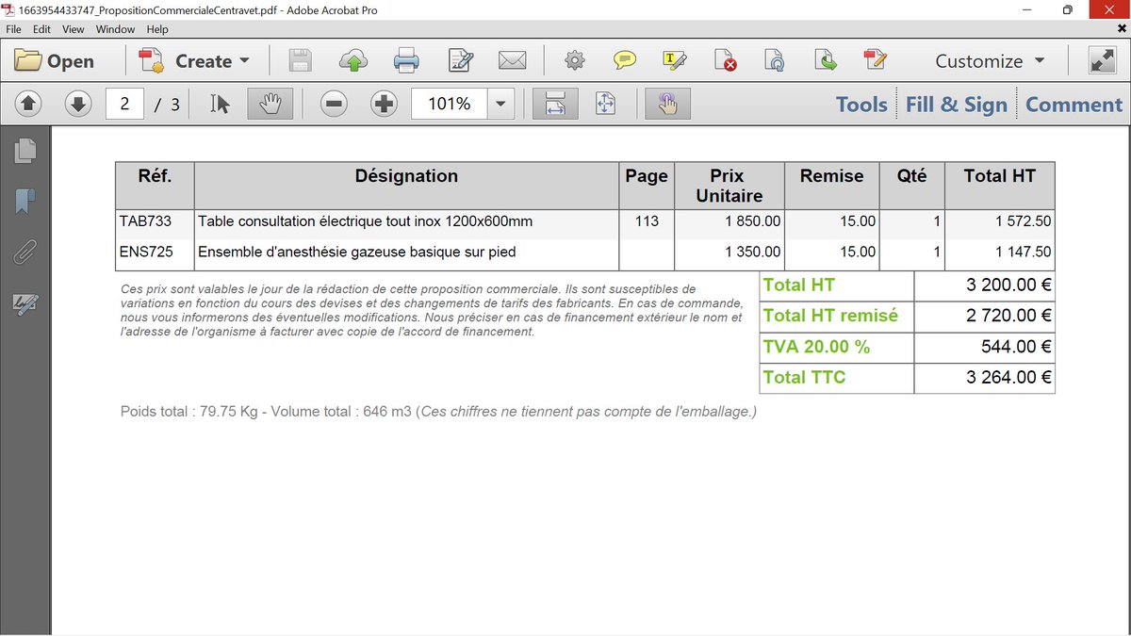Click Ensemble d'anesthésie gazeuse description text
This screenshot has width=1131, height=636.
click(x=357, y=252)
